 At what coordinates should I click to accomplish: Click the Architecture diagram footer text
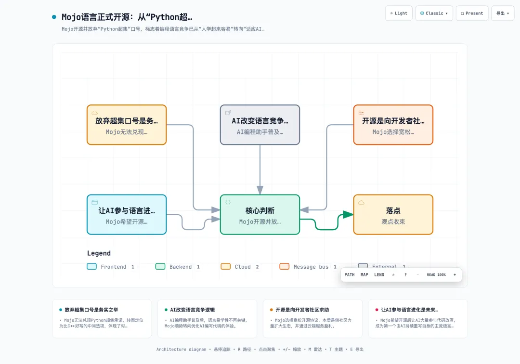pyautogui.click(x=181, y=350)
